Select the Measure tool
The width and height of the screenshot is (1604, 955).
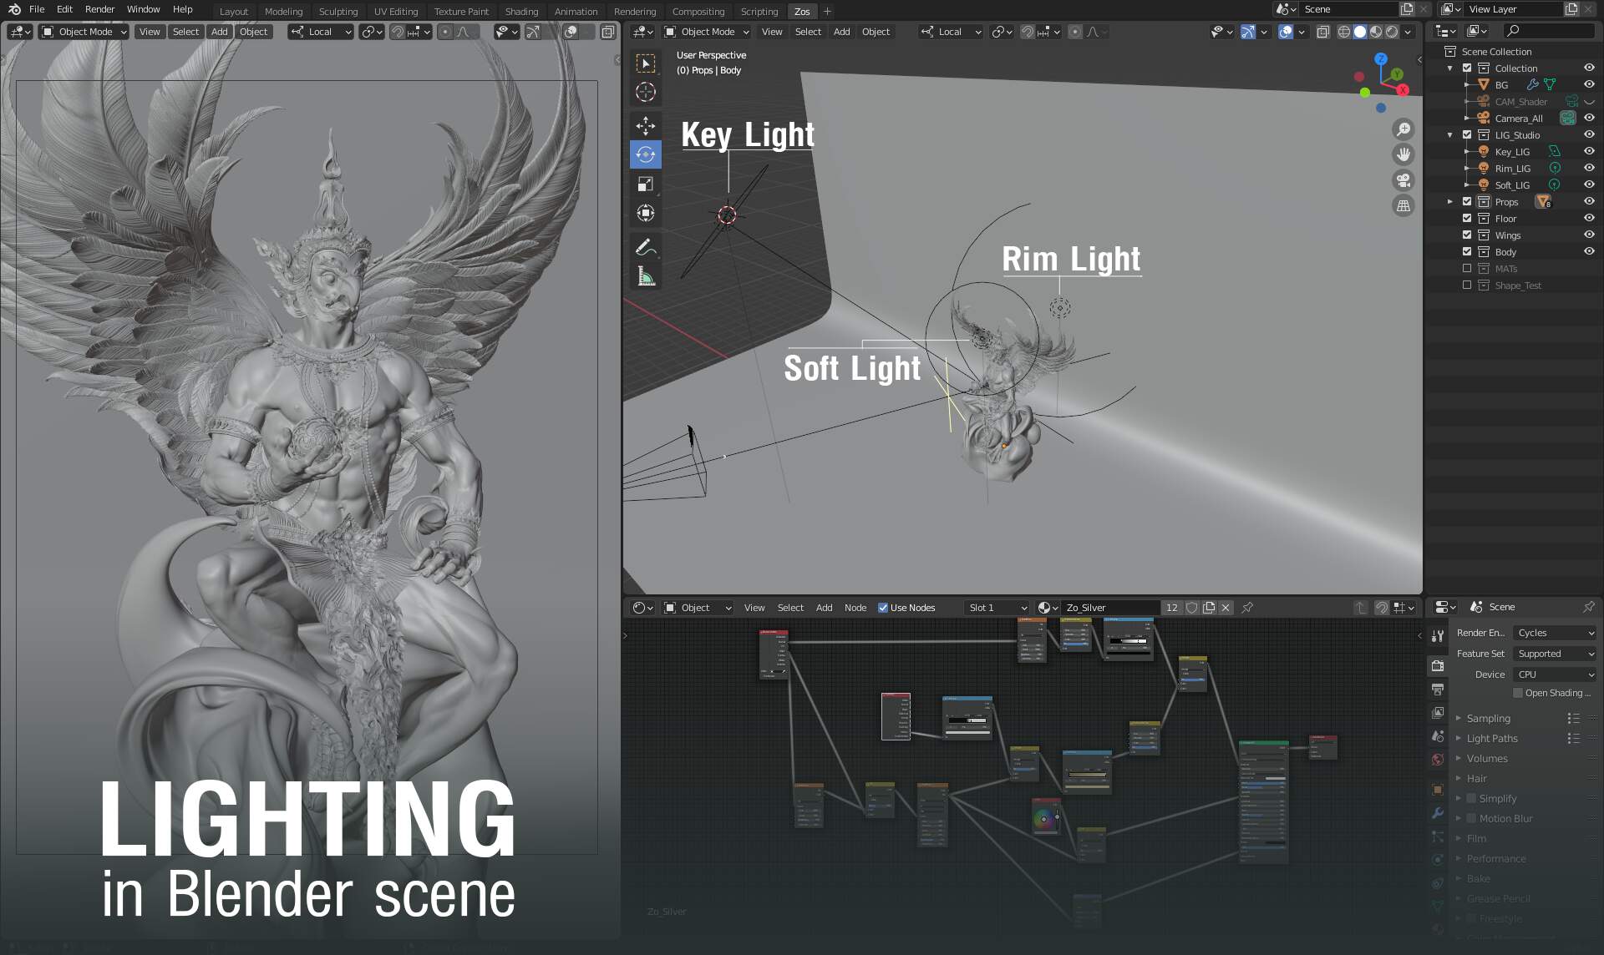click(x=645, y=276)
